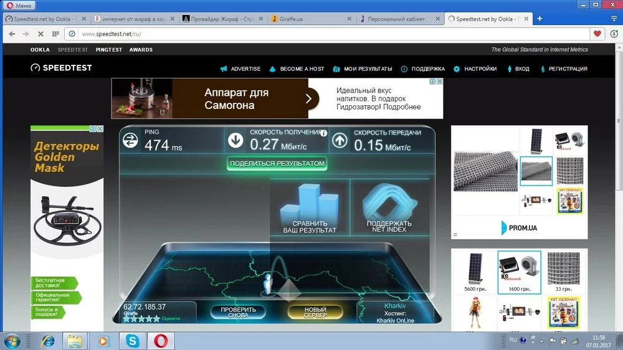Open the 5600 грн. solar panel product

pos(475,272)
